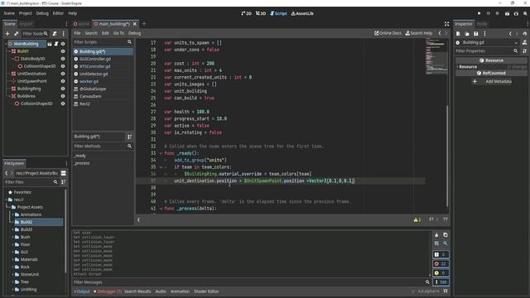Open scene icon on MainBuilding node
Screen dimensions: 530x298
click(50, 44)
